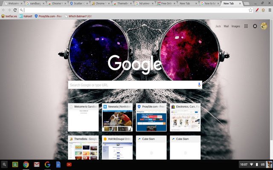This screenshot has height=170, width=273.
Task: Open the ProxySite.com most-visited thumbnail
Action: click(x=151, y=117)
